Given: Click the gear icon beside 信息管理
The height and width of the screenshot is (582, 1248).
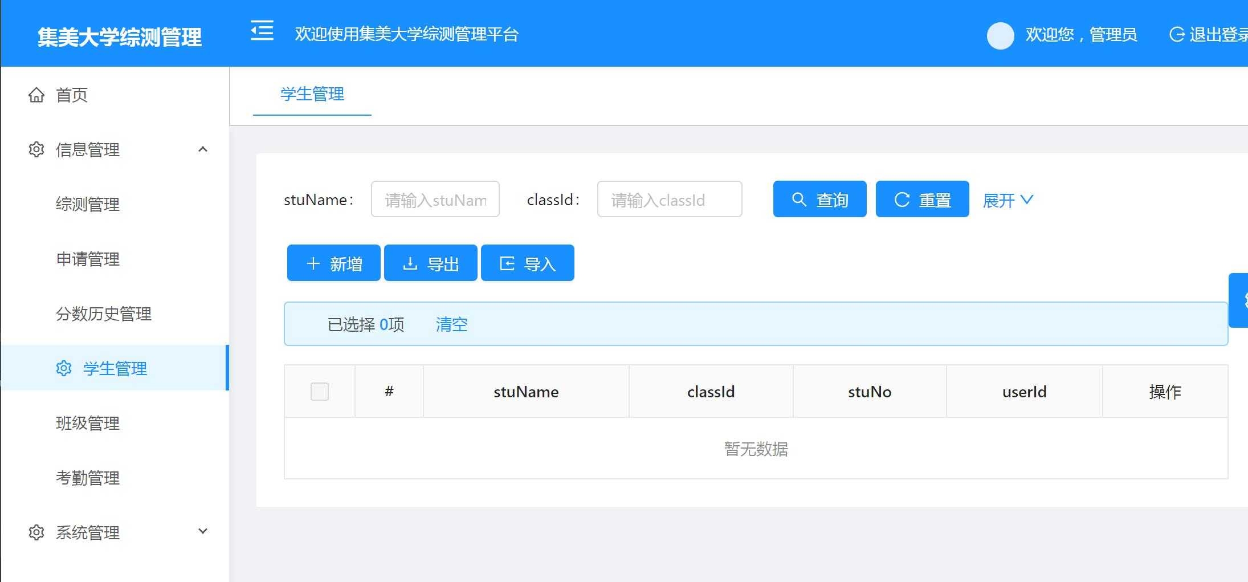Looking at the screenshot, I should [x=36, y=149].
